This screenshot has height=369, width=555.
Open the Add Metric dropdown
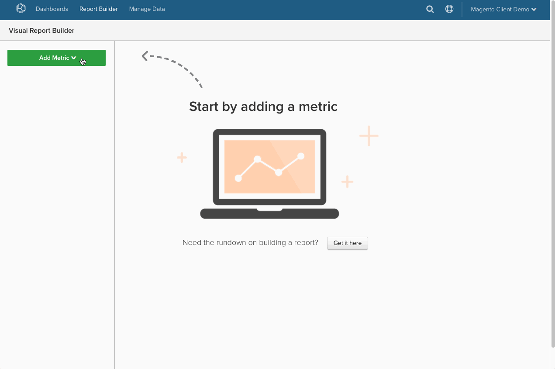56,58
